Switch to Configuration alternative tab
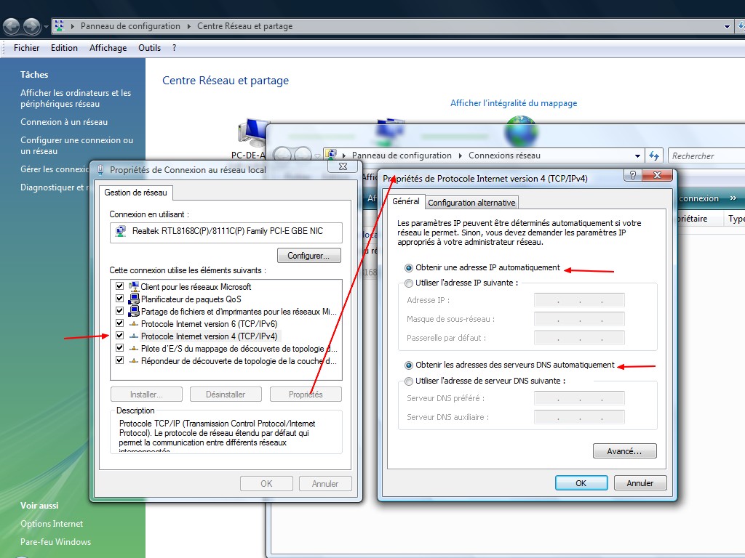Screen dimensions: 745x558 pyautogui.click(x=471, y=203)
